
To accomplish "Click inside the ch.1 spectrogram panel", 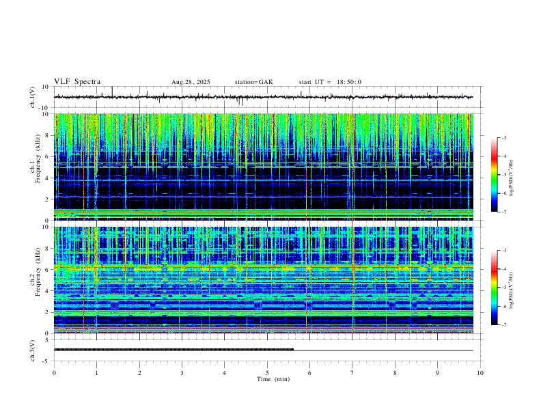I will [x=263, y=167].
